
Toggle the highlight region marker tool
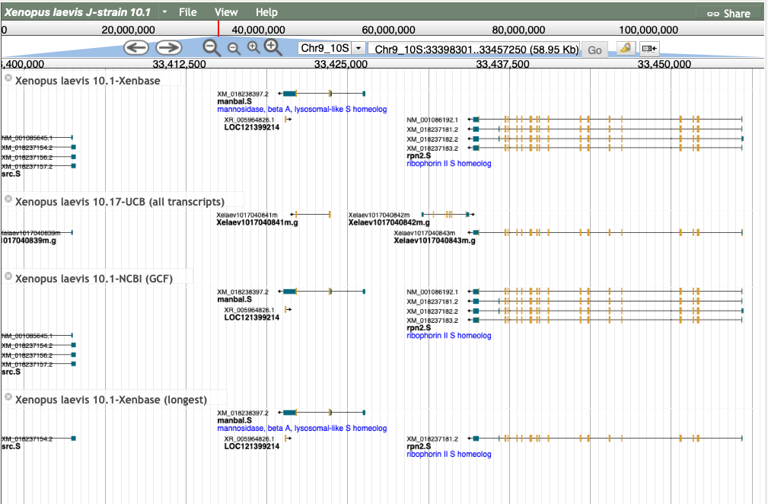(x=625, y=49)
